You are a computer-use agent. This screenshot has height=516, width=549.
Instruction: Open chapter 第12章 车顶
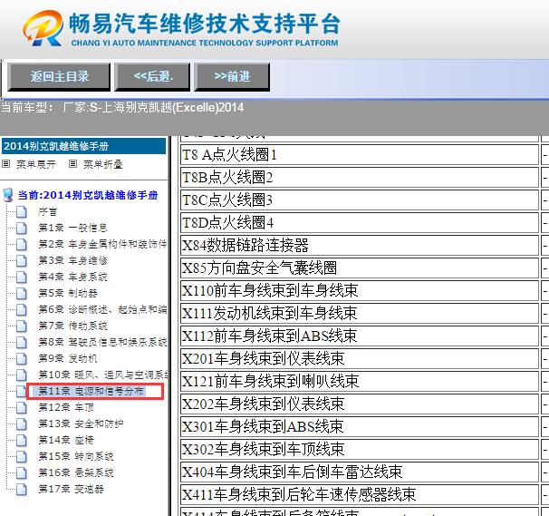click(66, 407)
